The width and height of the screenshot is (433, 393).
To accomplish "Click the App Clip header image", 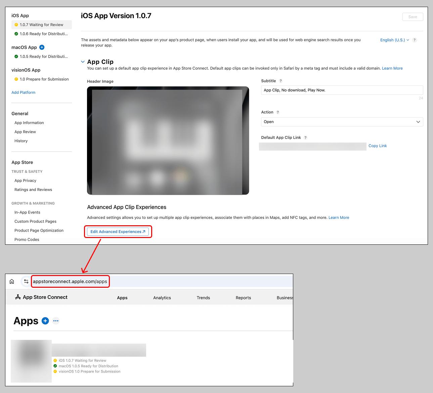I will 168,141.
